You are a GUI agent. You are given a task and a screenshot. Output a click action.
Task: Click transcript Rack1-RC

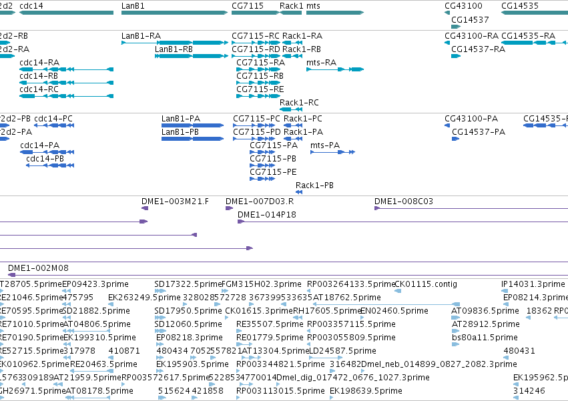pos(291,109)
